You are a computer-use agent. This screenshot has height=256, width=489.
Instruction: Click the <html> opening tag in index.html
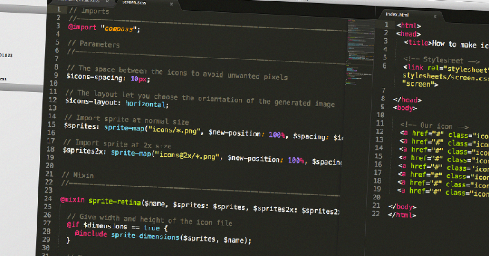[x=409, y=26]
